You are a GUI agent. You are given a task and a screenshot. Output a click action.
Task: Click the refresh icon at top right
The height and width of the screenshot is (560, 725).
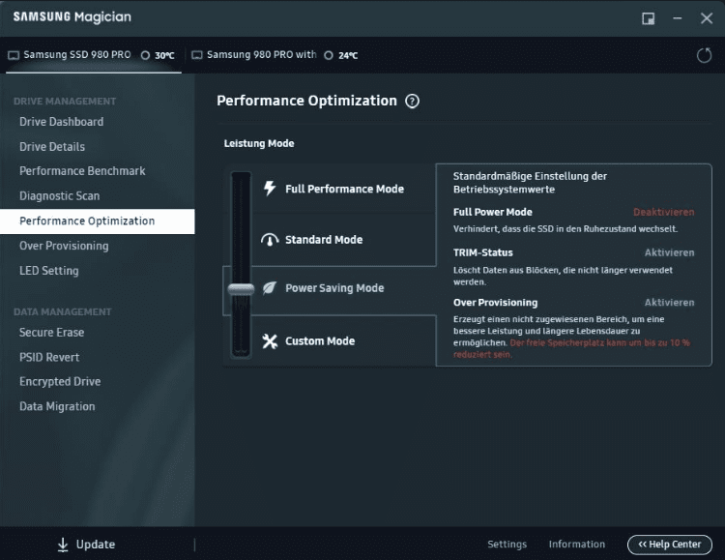point(704,55)
